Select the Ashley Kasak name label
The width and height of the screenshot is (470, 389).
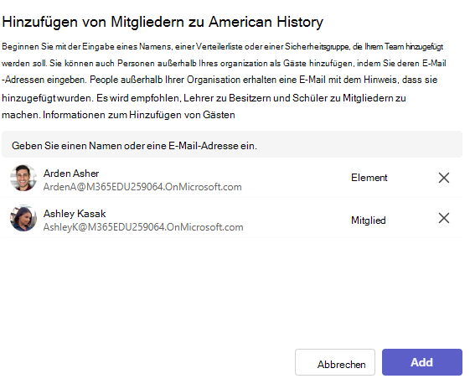(75, 214)
